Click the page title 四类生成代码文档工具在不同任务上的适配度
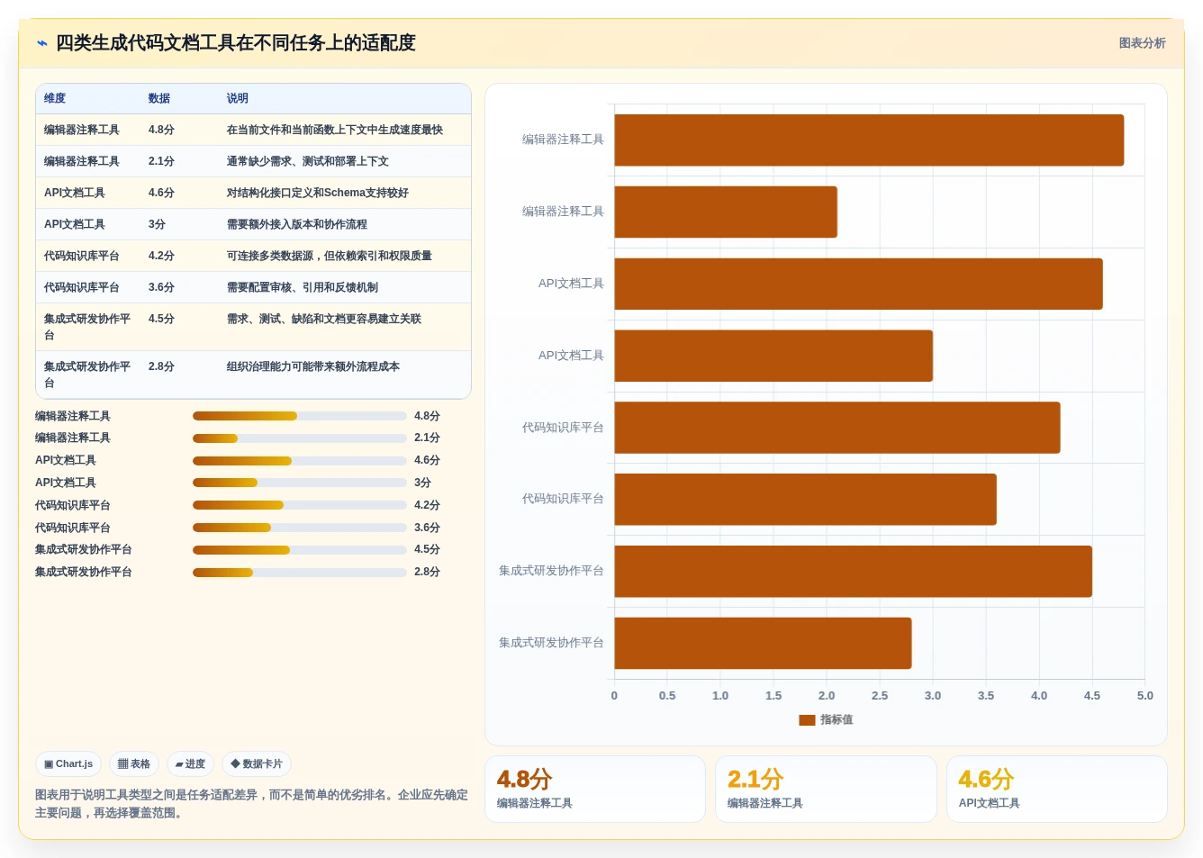 click(x=236, y=43)
